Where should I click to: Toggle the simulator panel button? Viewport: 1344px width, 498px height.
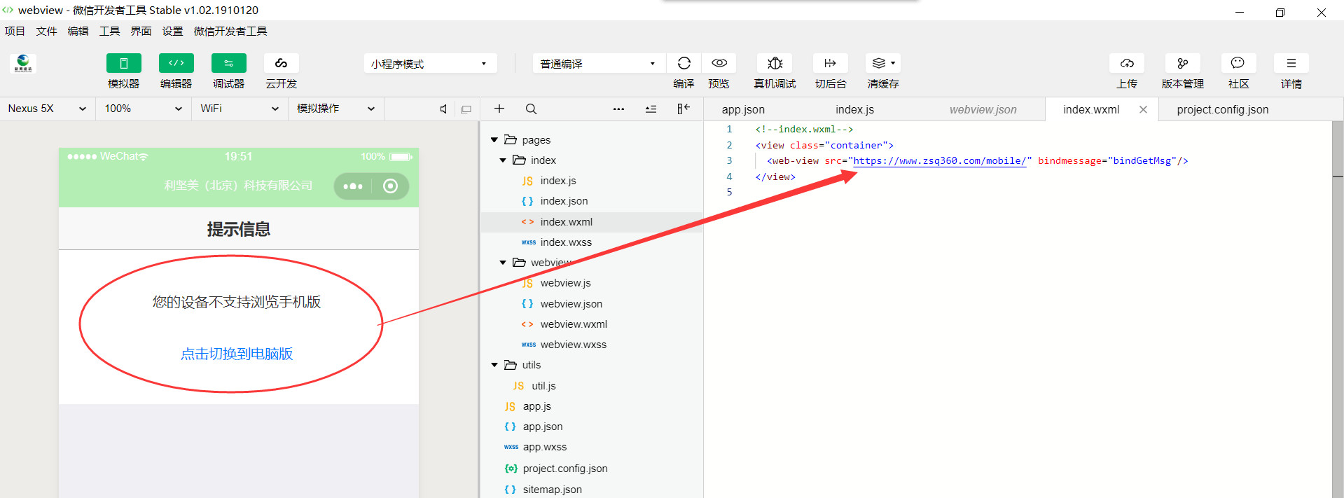(x=124, y=63)
